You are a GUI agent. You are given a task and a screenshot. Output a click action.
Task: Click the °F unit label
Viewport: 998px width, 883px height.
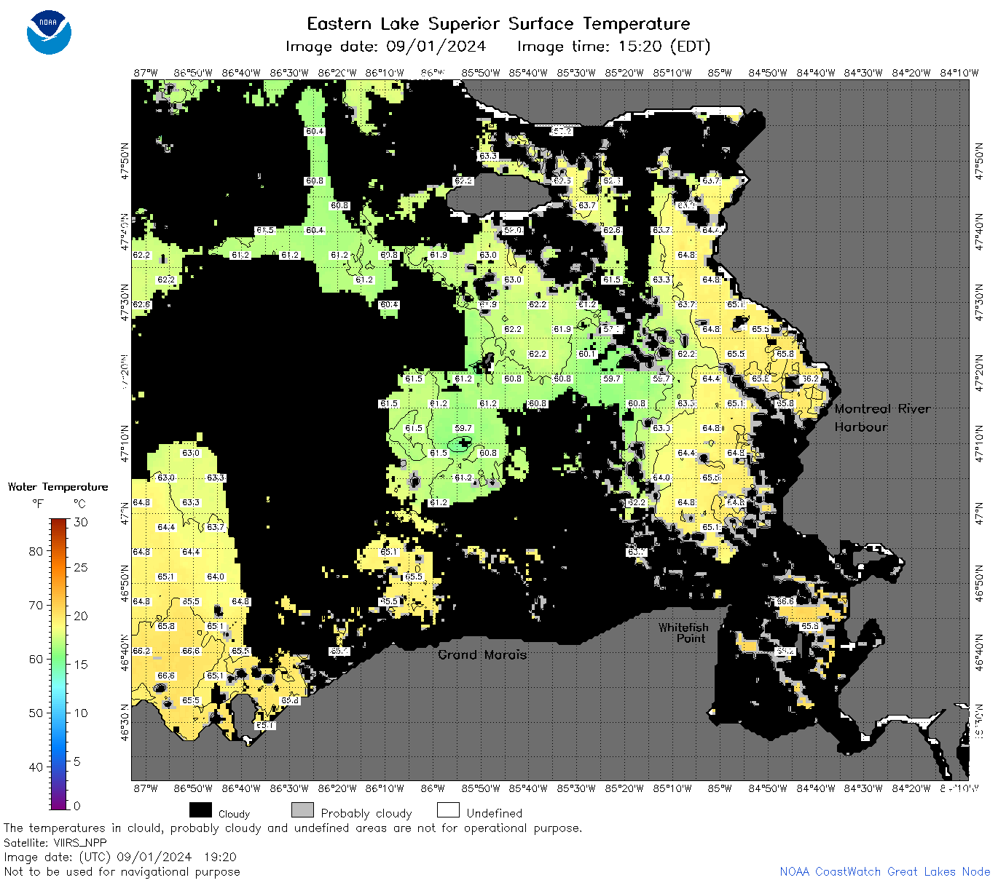click(x=38, y=504)
